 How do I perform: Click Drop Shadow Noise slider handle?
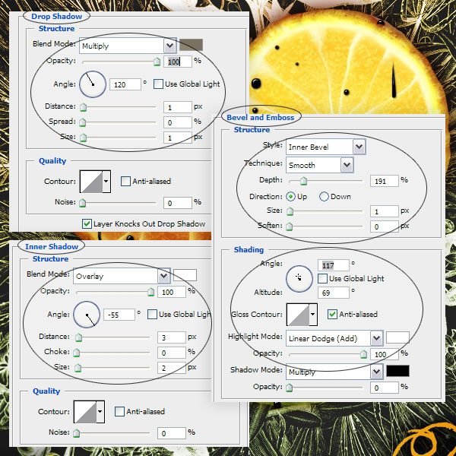pos(83,203)
